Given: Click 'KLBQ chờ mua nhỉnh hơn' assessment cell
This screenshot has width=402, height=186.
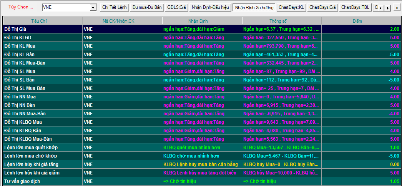Looking at the screenshot, I should click(x=202, y=156).
